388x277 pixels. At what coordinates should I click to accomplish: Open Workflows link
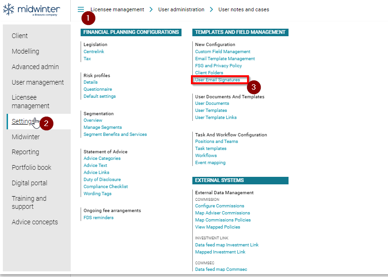(x=206, y=156)
